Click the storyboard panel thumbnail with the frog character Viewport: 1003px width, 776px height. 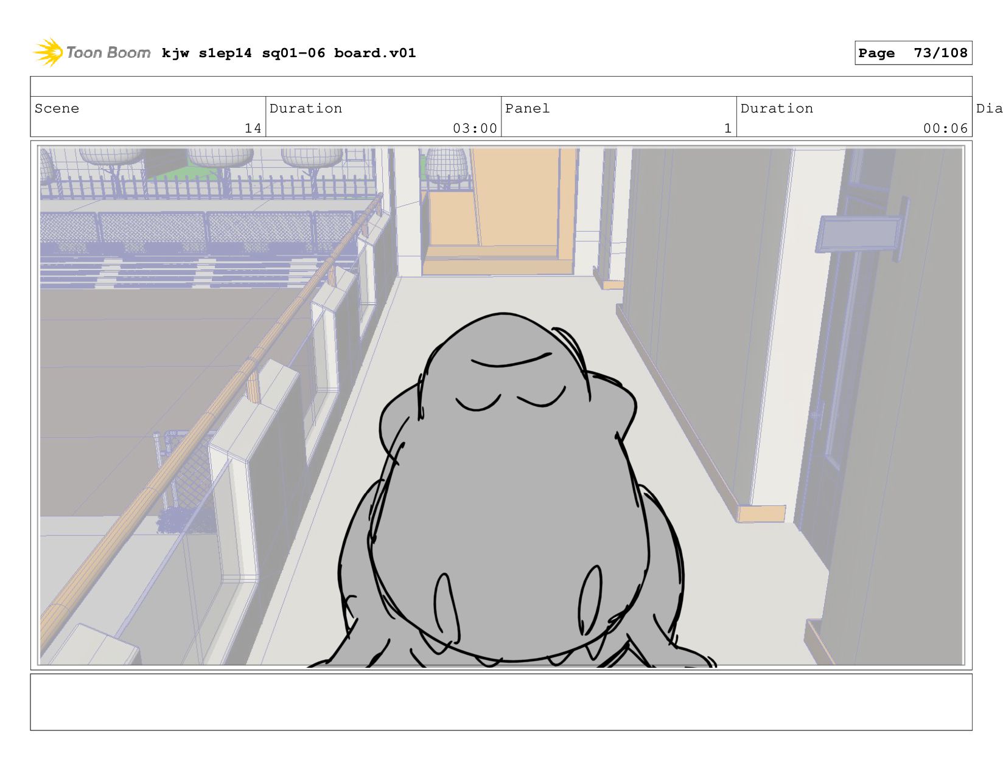[501, 406]
